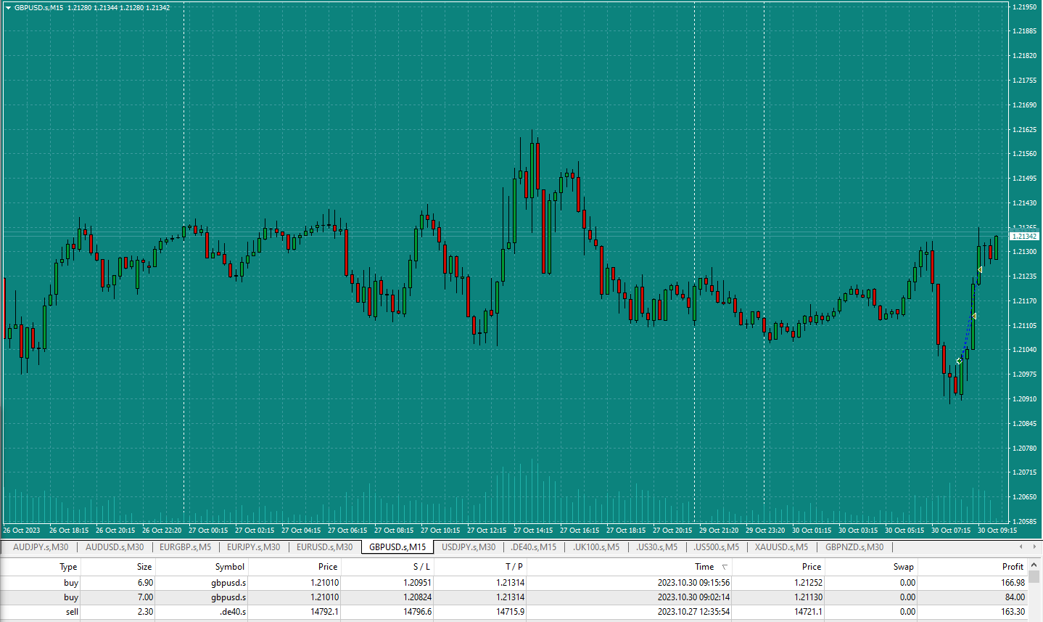The image size is (1043, 622).
Task: Click the profit value 166.98
Action: (x=1013, y=583)
